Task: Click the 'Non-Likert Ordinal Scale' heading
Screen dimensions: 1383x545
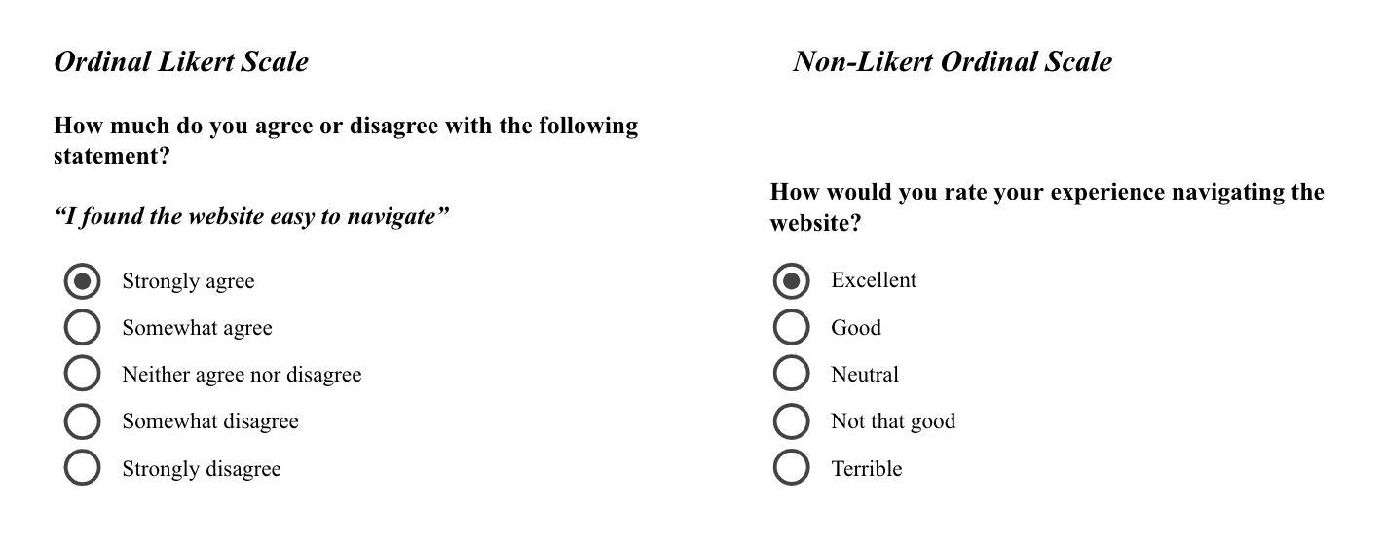Action: (x=952, y=62)
